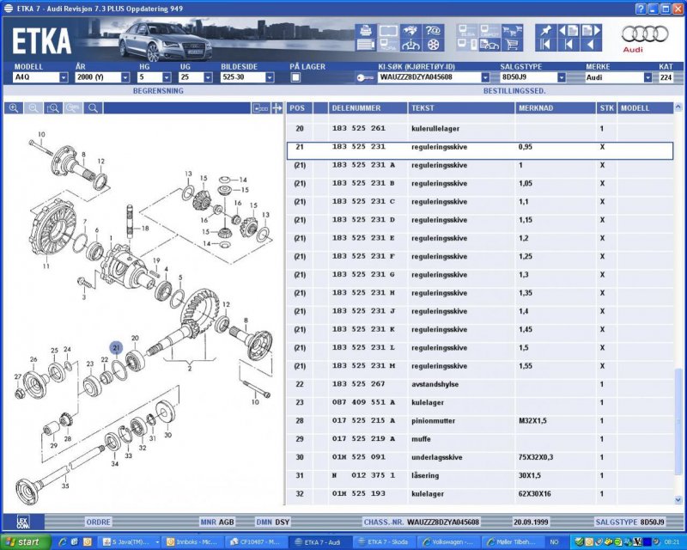Go to next illustration page icon
The image size is (687, 550).
591,31
